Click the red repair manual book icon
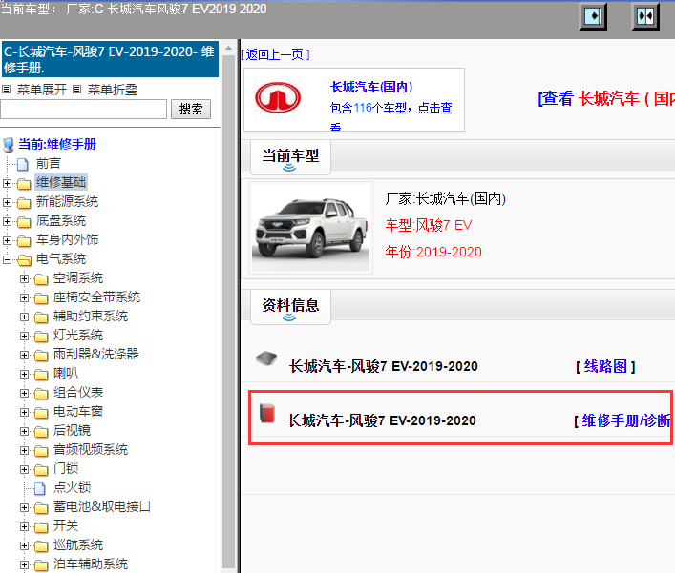Screen dimensions: 675x573 tap(267, 413)
